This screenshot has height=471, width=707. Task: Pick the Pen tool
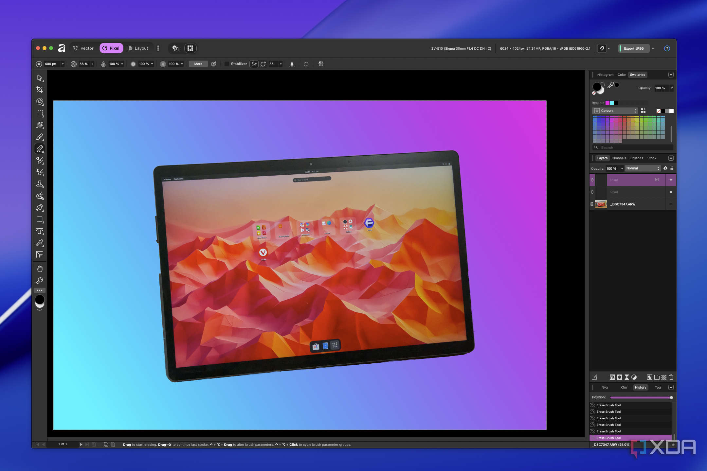(40, 208)
